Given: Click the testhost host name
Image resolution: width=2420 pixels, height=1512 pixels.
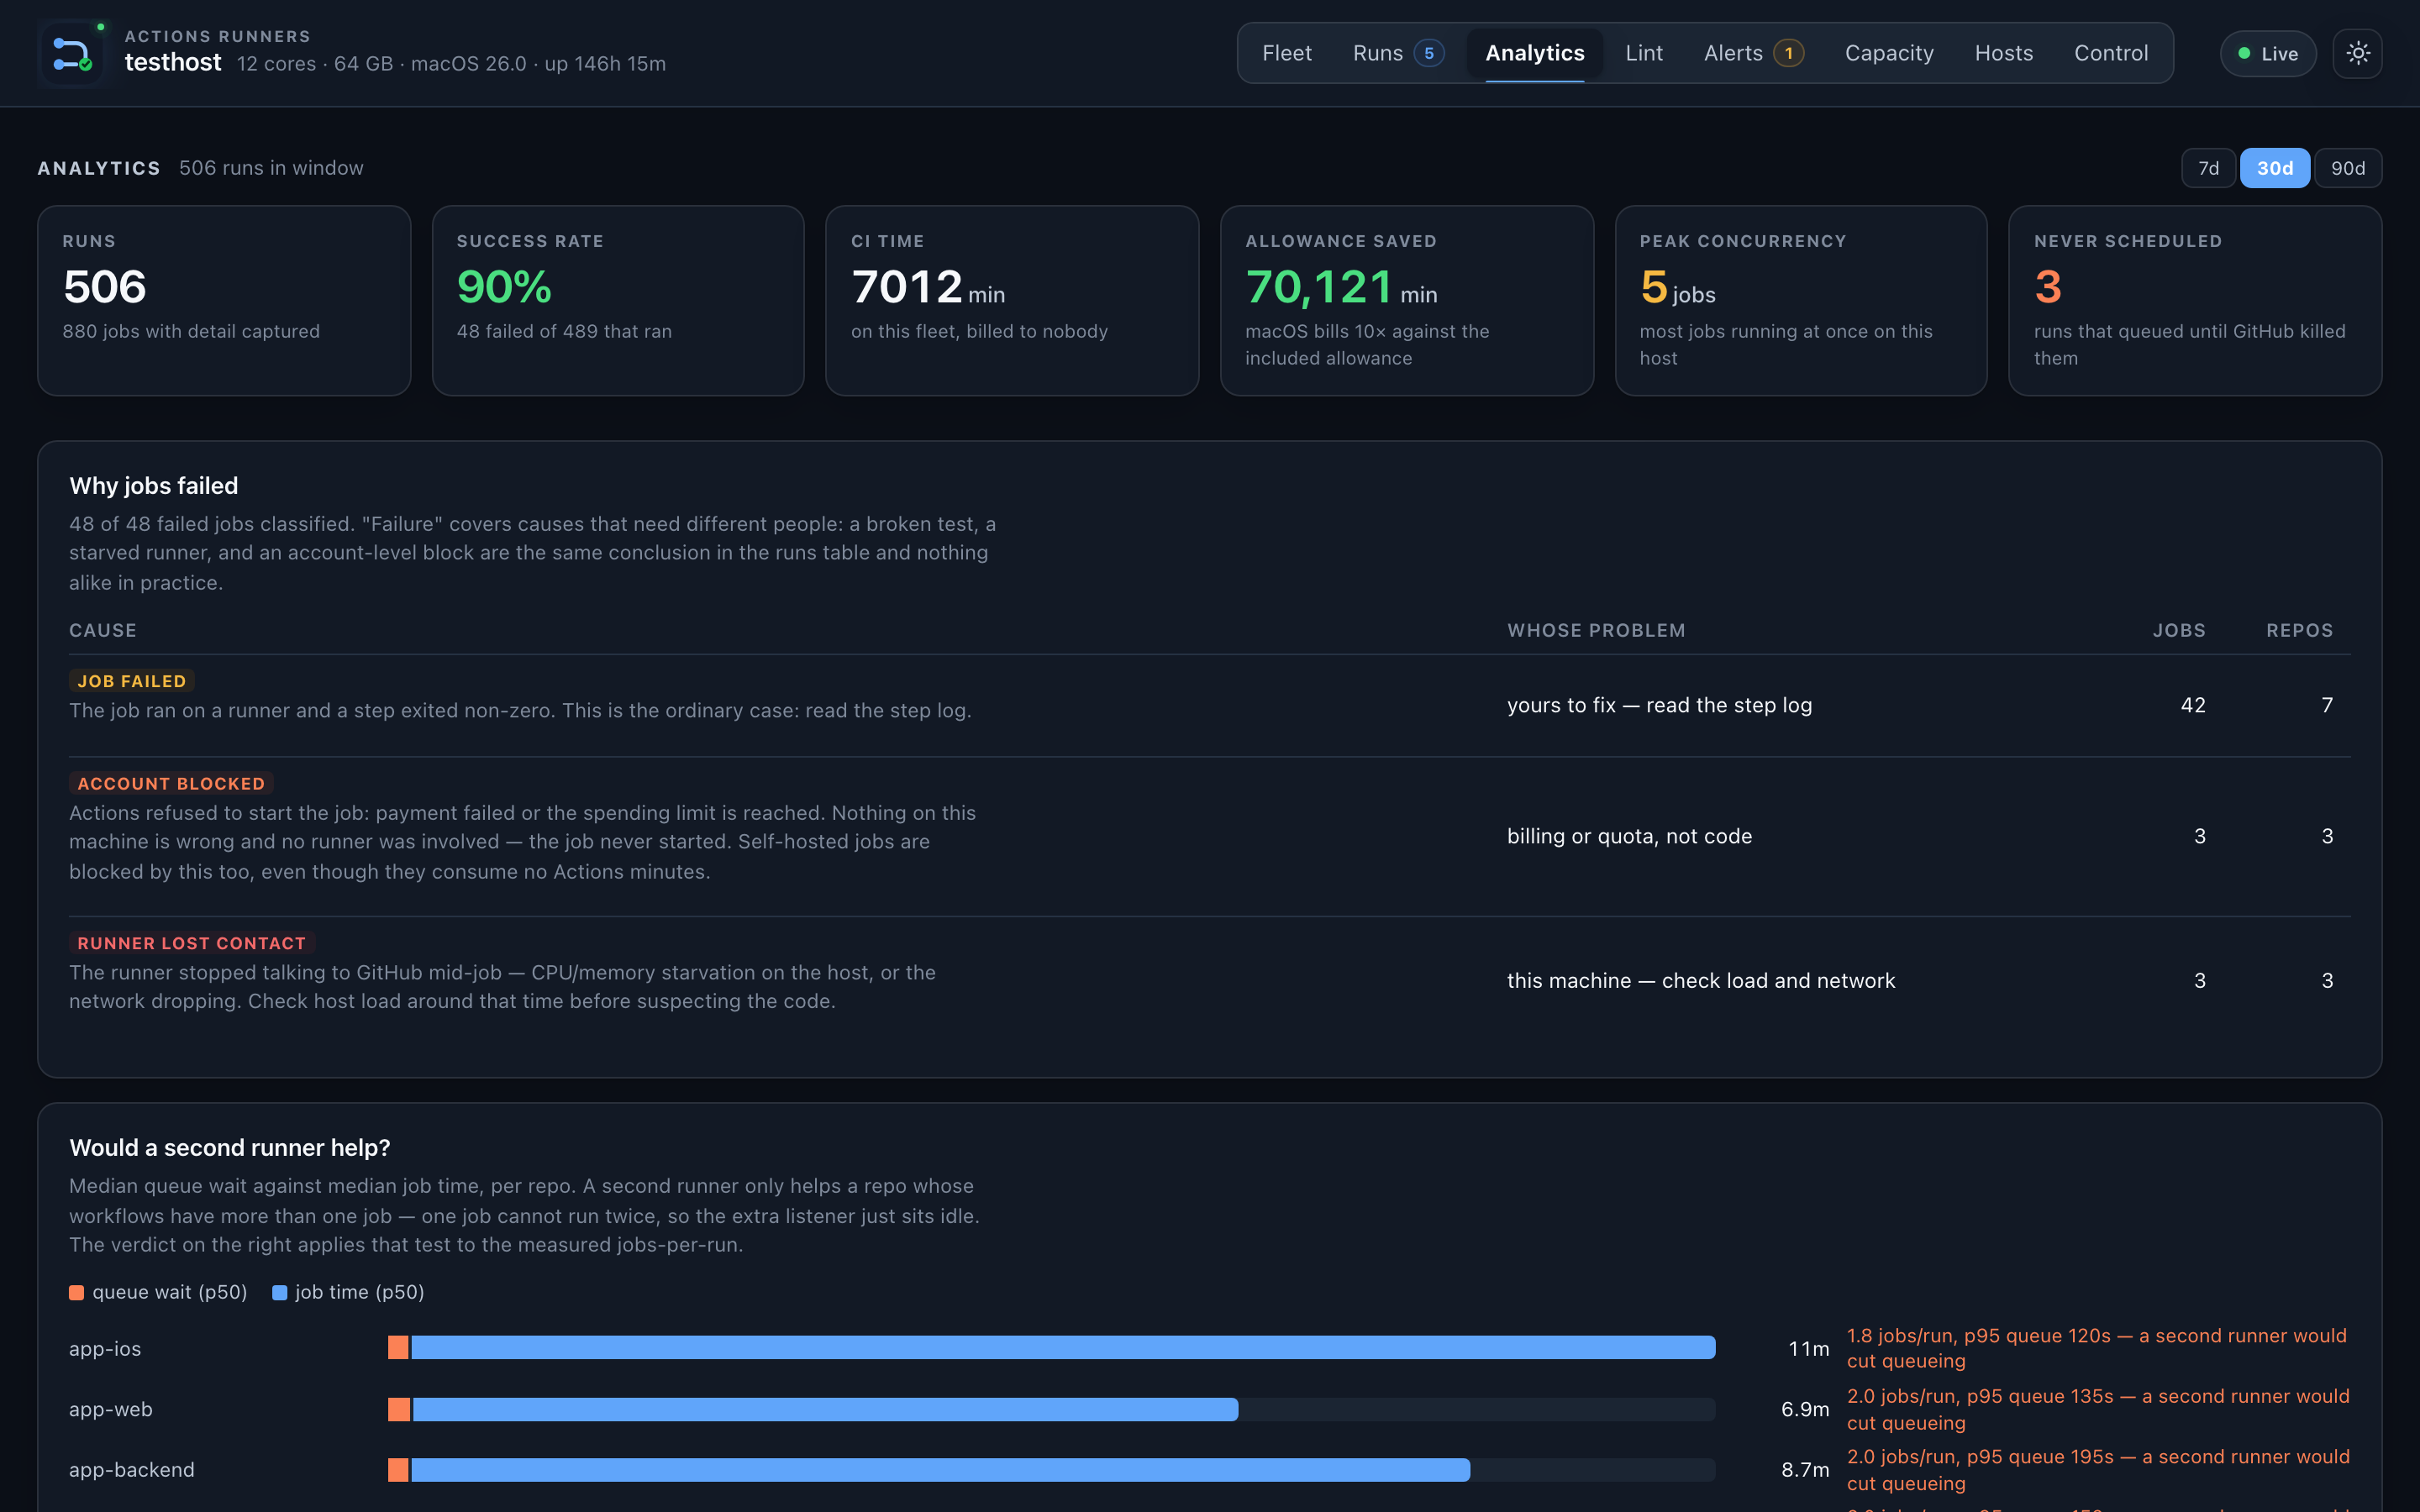Looking at the screenshot, I should [x=172, y=62].
